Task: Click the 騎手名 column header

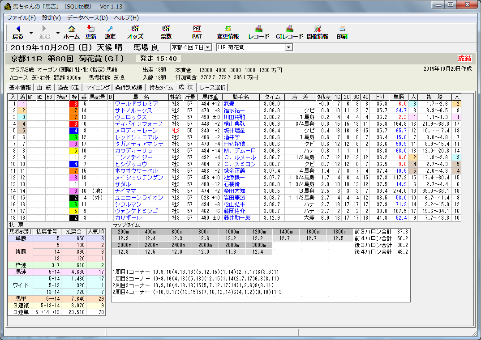Action: 241,97
